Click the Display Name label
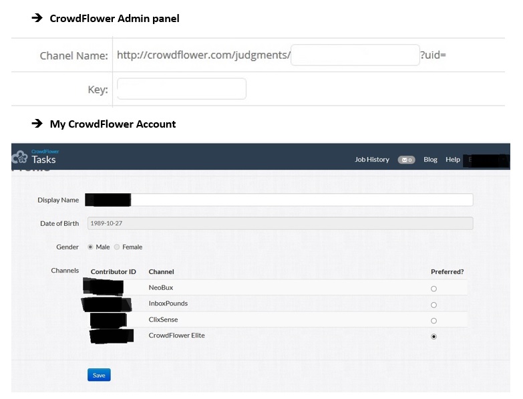This screenshot has height=399, width=523. (58, 200)
